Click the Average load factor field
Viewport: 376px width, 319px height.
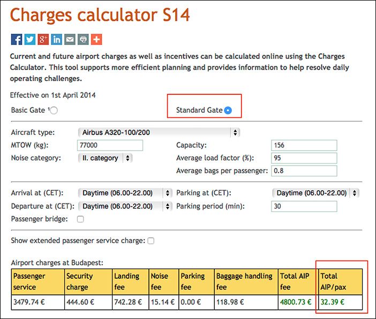(x=304, y=158)
